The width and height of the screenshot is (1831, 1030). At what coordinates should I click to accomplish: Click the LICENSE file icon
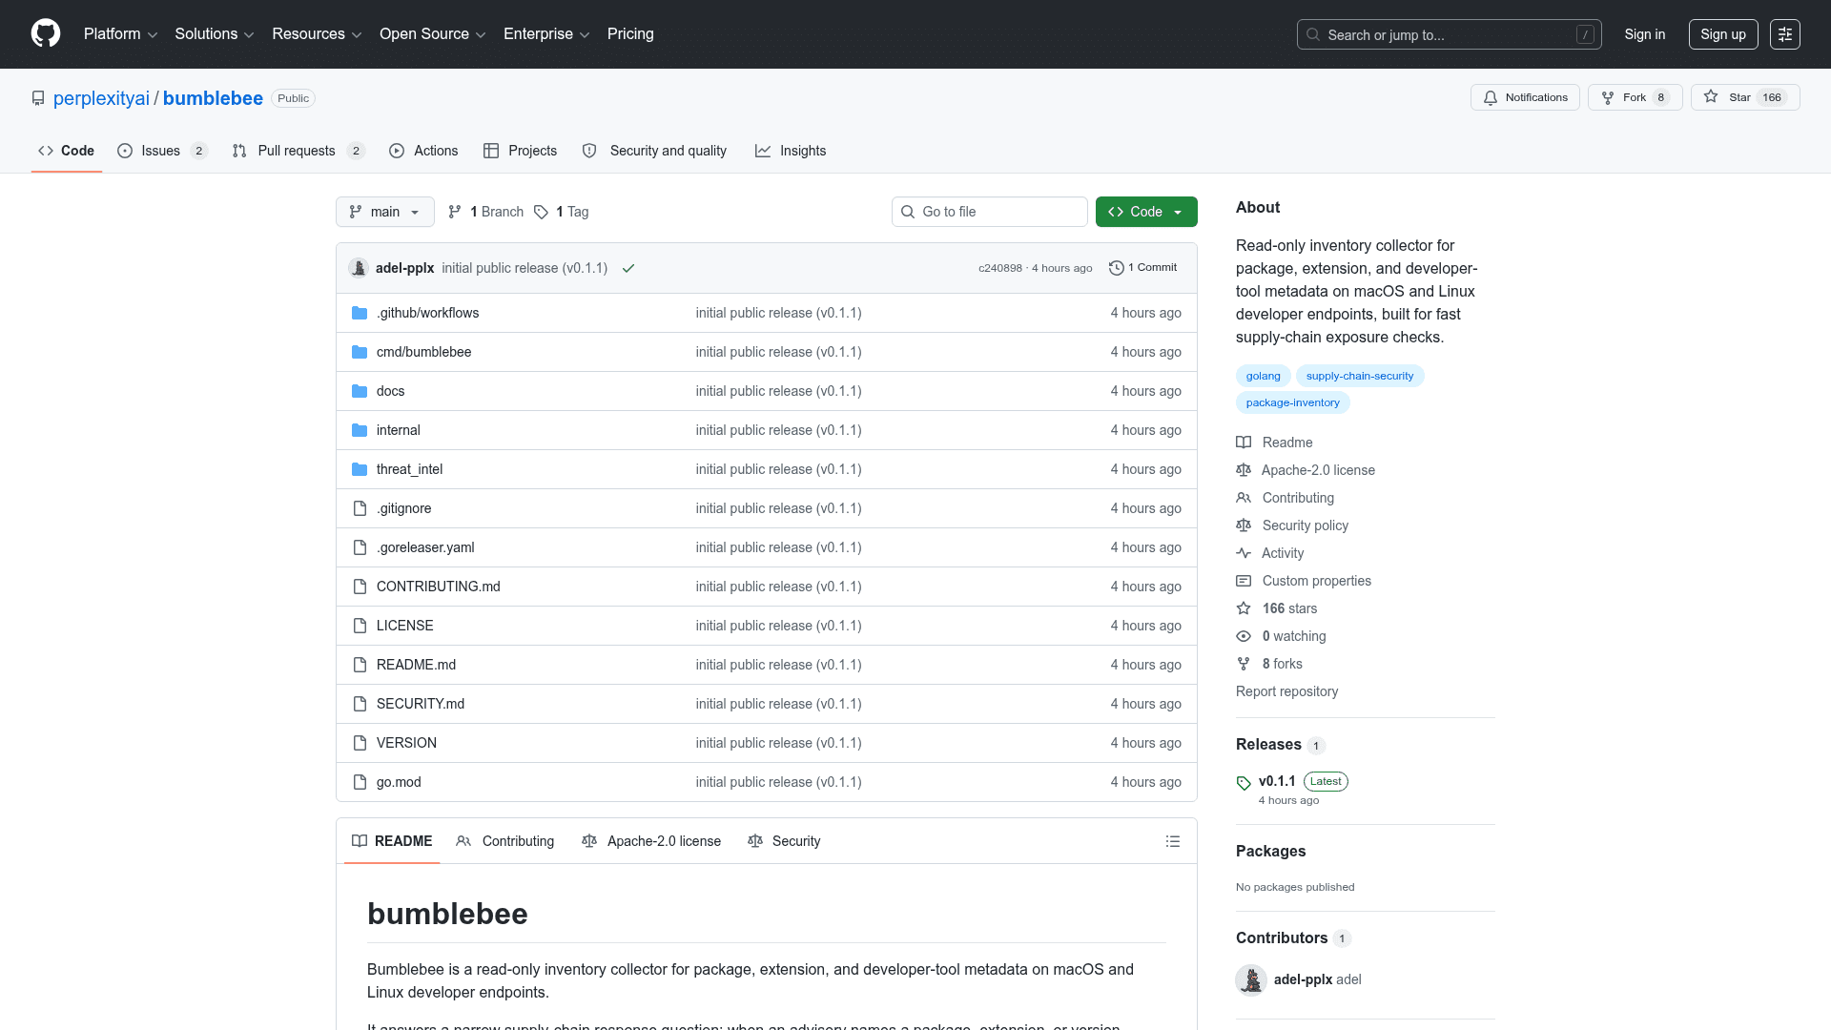coord(360,626)
